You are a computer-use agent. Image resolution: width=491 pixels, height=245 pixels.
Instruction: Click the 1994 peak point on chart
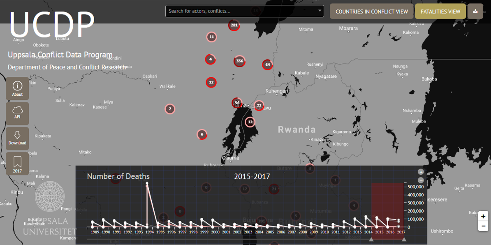point(147,183)
